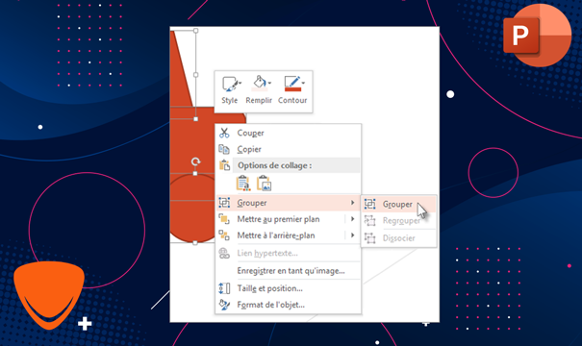
Task: Click the Taille et position icon
Action: (224, 288)
